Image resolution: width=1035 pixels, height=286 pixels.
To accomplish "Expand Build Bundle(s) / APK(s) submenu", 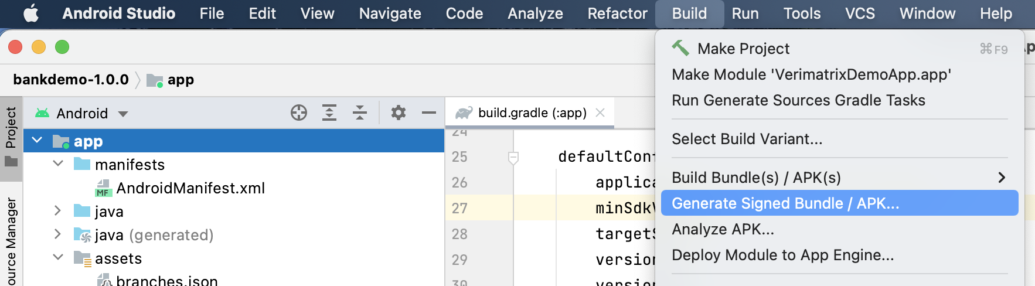I will [x=839, y=178].
